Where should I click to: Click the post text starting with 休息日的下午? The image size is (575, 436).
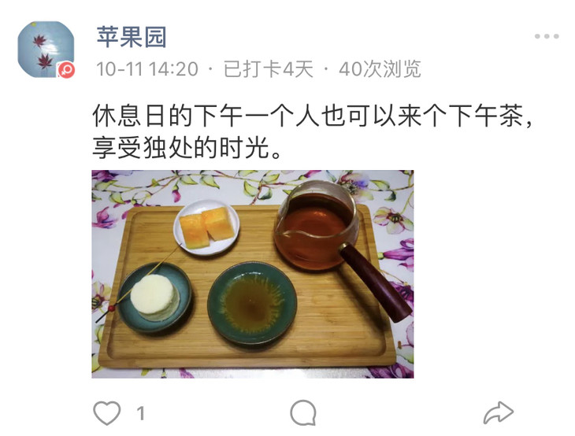(312, 132)
